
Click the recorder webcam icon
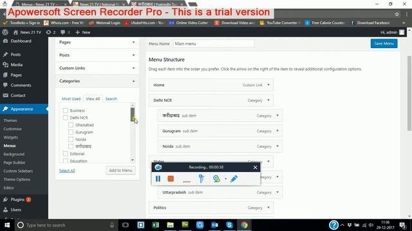(x=216, y=178)
